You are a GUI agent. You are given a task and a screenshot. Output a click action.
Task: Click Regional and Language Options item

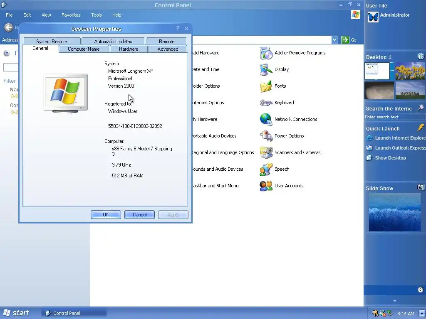pyautogui.click(x=223, y=152)
